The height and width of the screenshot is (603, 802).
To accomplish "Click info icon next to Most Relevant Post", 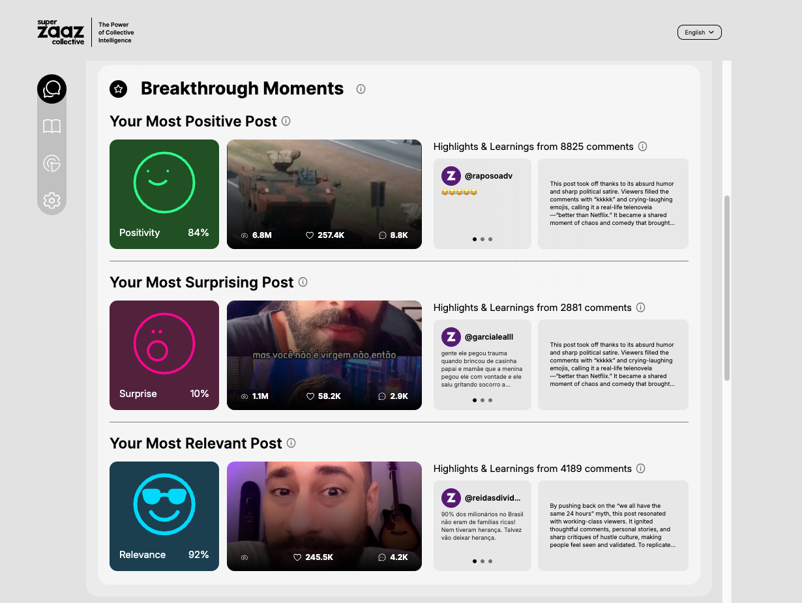I will [291, 443].
